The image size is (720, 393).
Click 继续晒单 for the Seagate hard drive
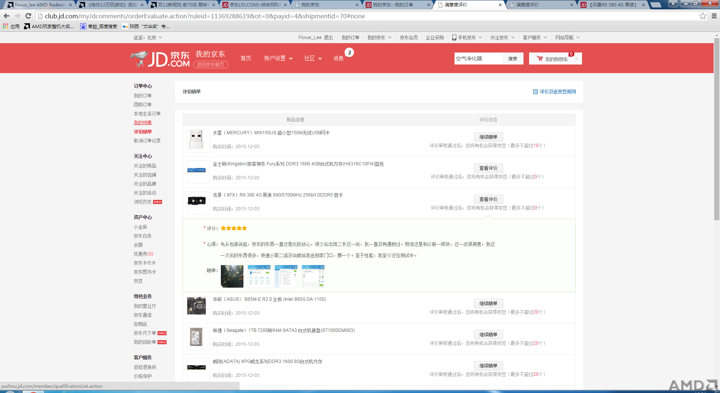click(x=488, y=334)
